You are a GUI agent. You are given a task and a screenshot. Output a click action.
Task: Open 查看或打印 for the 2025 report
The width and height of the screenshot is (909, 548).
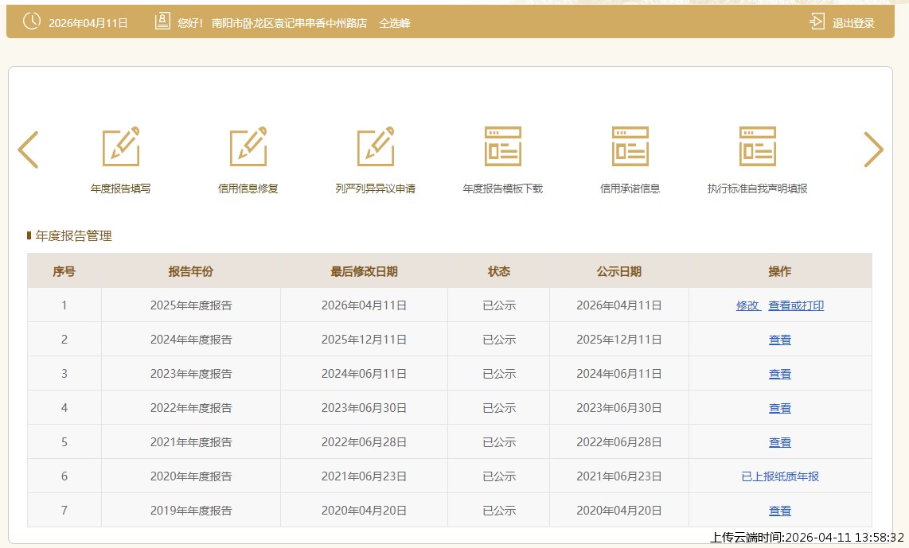tap(796, 305)
